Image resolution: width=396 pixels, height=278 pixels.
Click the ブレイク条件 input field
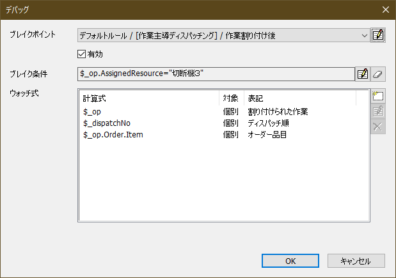(x=215, y=74)
